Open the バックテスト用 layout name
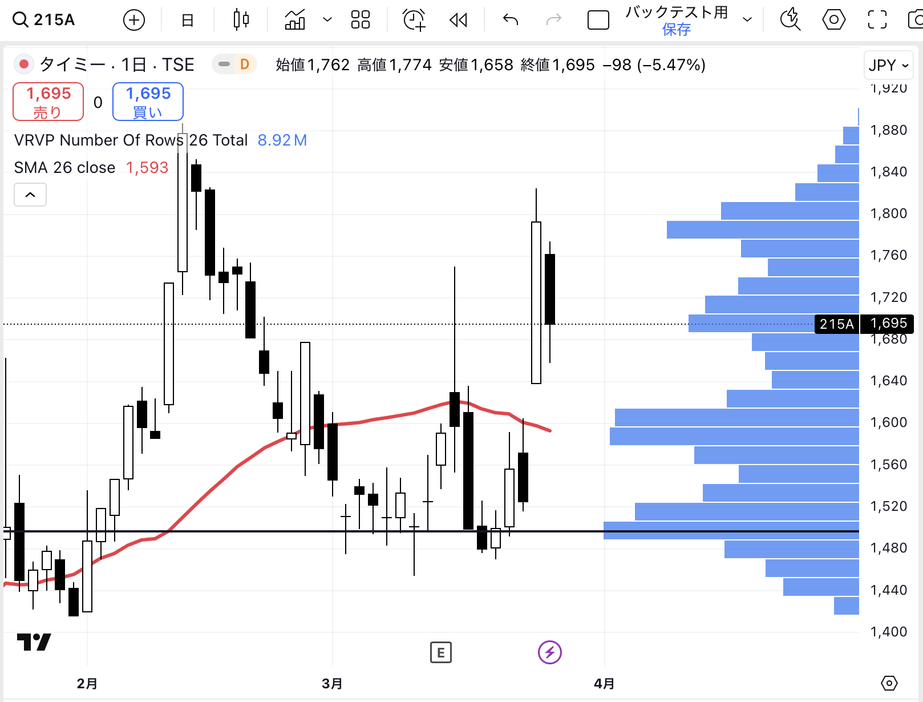Screen dimensions: 923x702 click(677, 12)
